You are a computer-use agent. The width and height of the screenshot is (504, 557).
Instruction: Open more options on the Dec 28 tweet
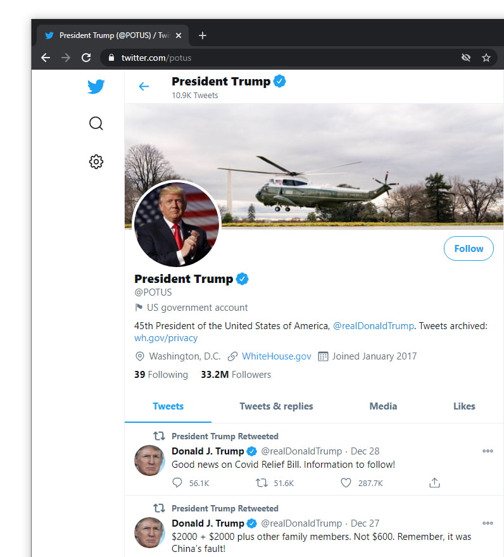click(x=488, y=451)
